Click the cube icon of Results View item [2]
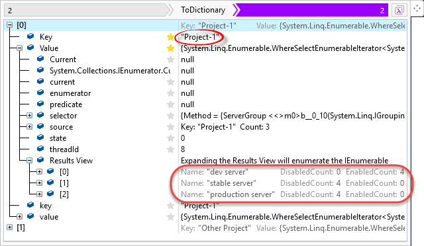This screenshot has height=246, width=424. click(50, 194)
